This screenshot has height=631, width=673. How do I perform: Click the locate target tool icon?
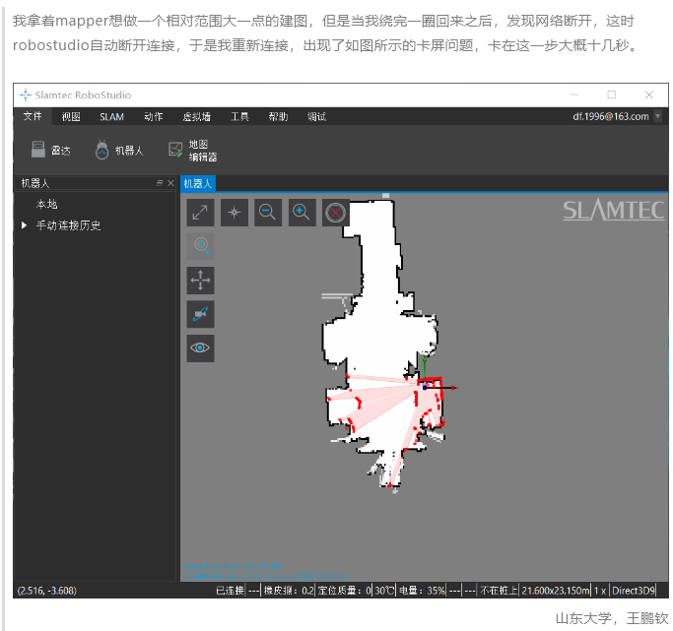[x=200, y=246]
